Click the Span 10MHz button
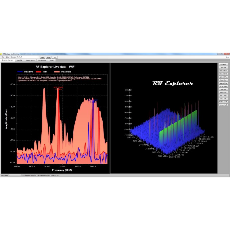The width and height of the screenshot is (230, 230). (x=223, y=83)
